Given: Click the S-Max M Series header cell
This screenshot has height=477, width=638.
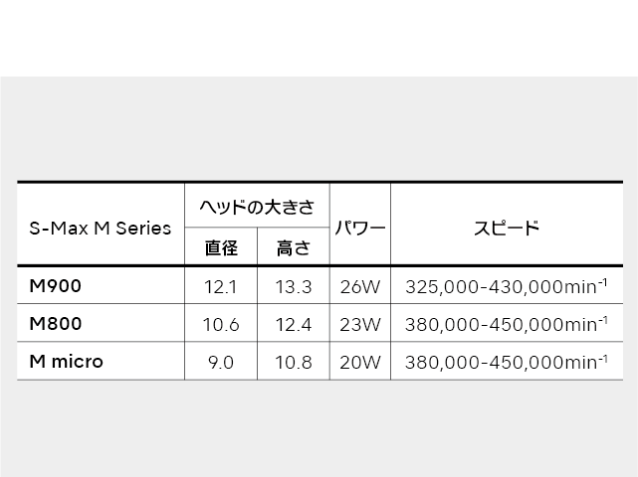Looking at the screenshot, I should pyautogui.click(x=101, y=228).
